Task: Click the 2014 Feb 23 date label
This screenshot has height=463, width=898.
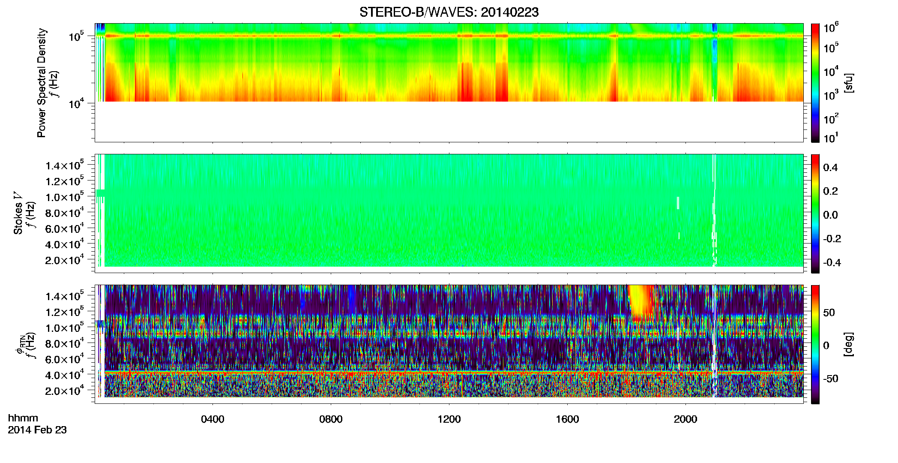Action: tap(37, 430)
